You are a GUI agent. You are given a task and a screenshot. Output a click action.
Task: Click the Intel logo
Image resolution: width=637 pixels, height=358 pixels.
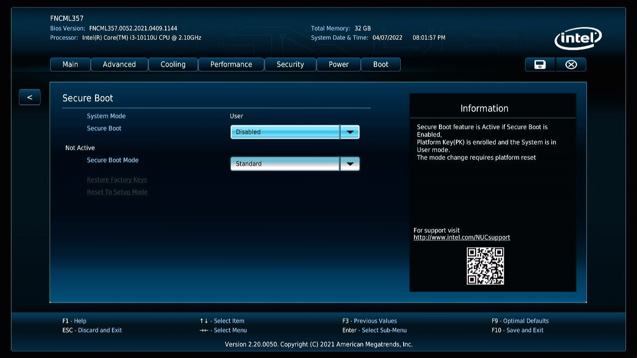point(578,38)
